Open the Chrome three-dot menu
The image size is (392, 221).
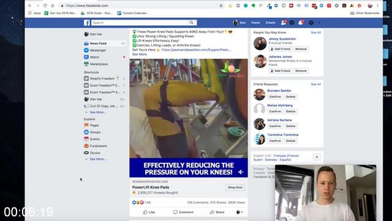(377, 6)
